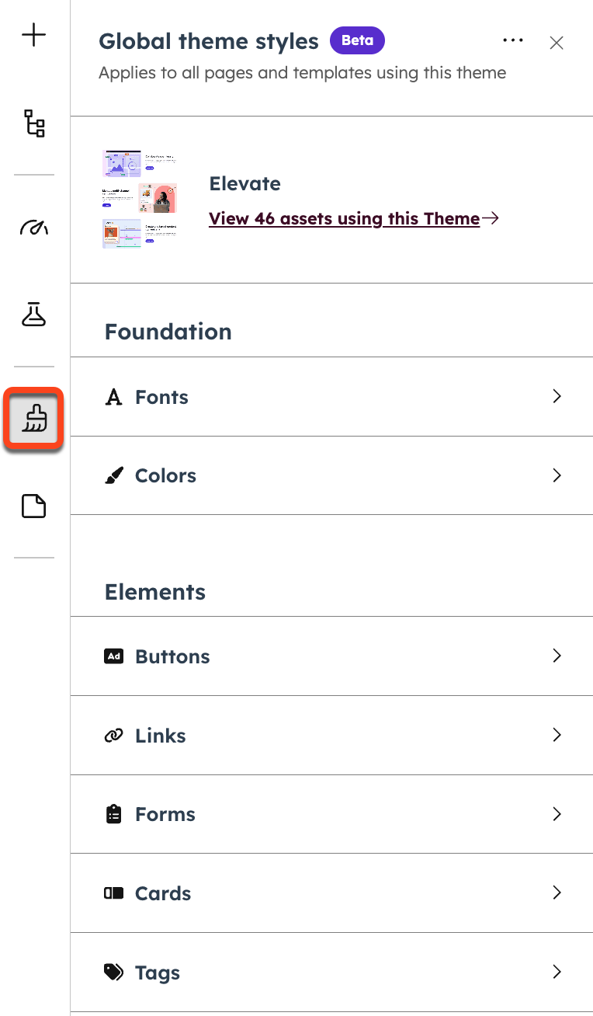The height and width of the screenshot is (1016, 593).
Task: Expand the Colors chevron arrow
Action: 557,475
